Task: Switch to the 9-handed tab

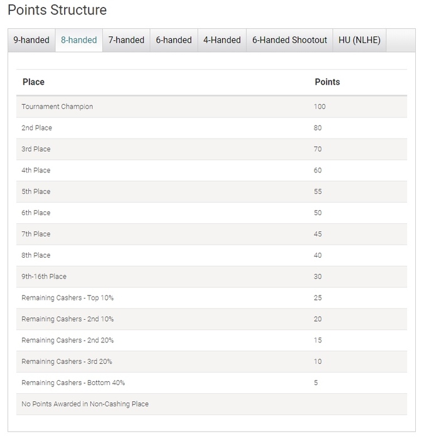Action: click(x=31, y=40)
